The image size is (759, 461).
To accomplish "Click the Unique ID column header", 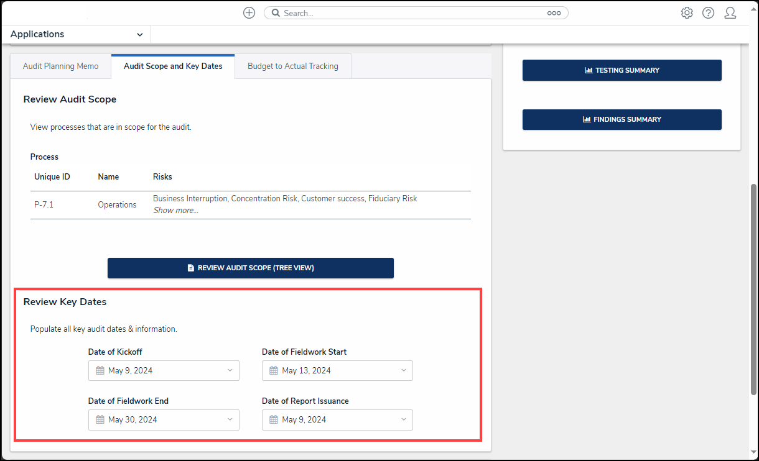I will tap(52, 177).
